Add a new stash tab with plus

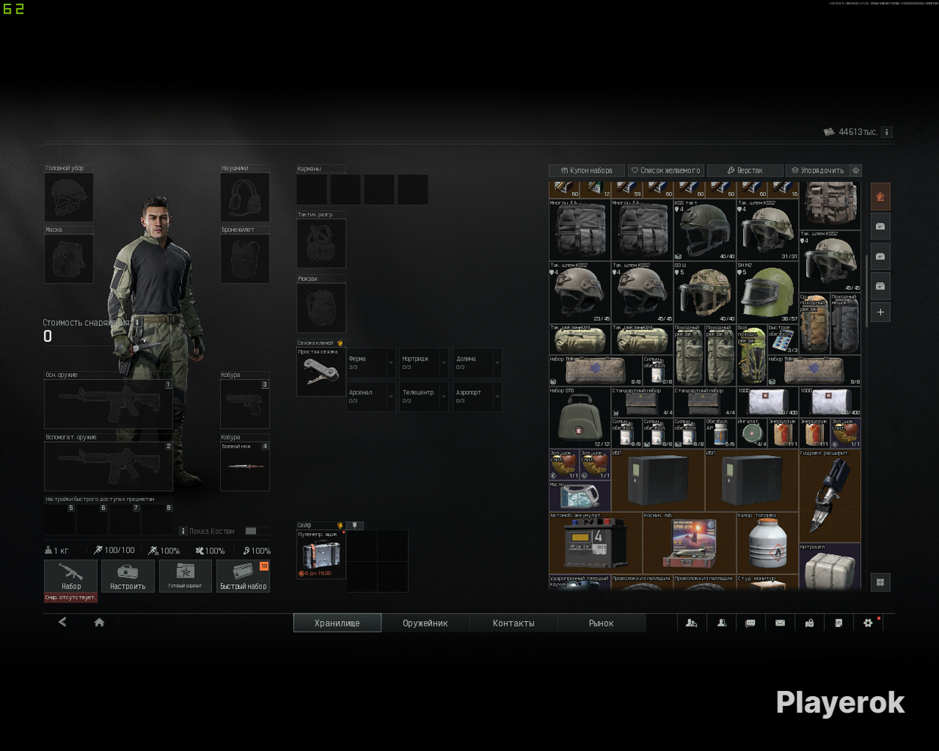point(880,312)
